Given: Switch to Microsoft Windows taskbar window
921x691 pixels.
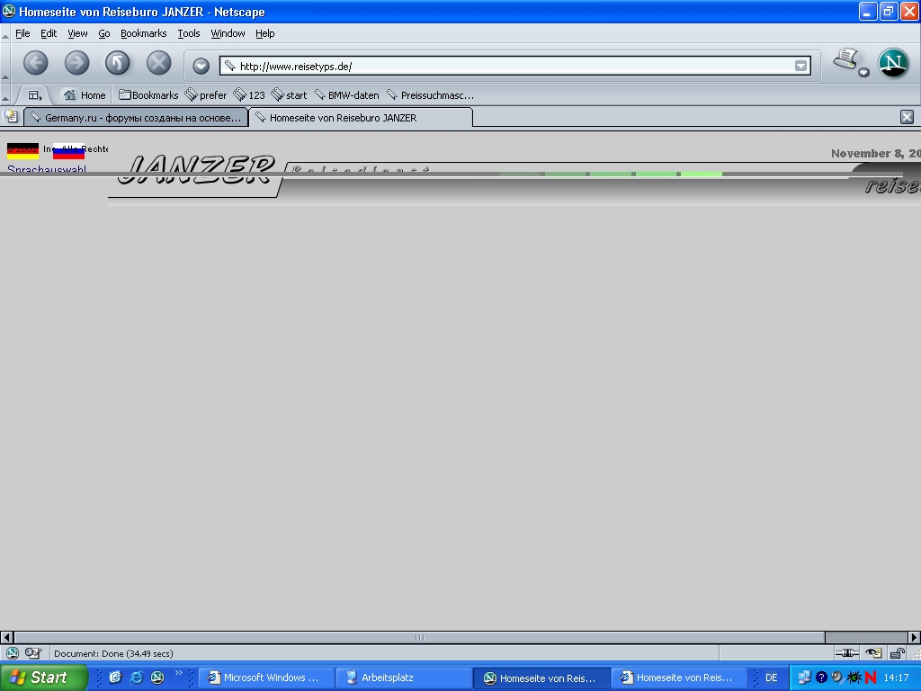Looking at the screenshot, I should pos(266,678).
